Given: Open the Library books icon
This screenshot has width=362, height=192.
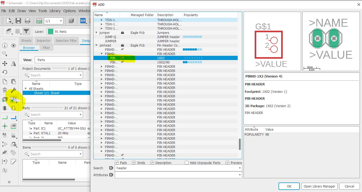Looking at the screenshot, I should click(x=71, y=21).
